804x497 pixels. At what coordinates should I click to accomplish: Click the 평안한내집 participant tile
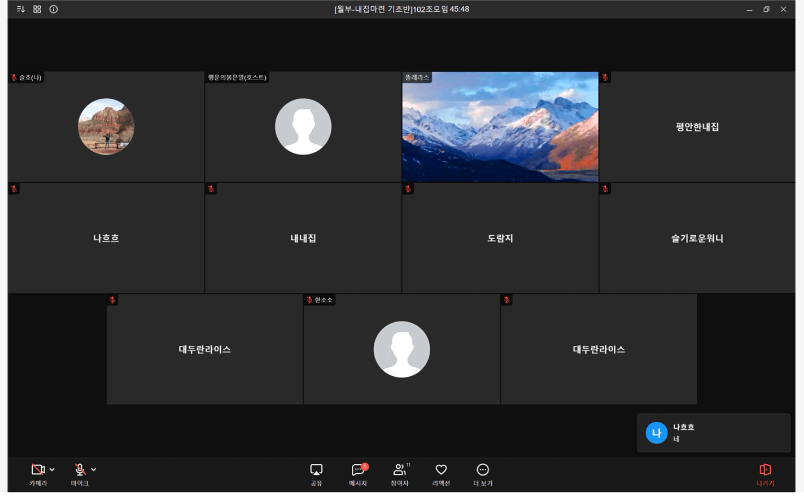tap(697, 127)
